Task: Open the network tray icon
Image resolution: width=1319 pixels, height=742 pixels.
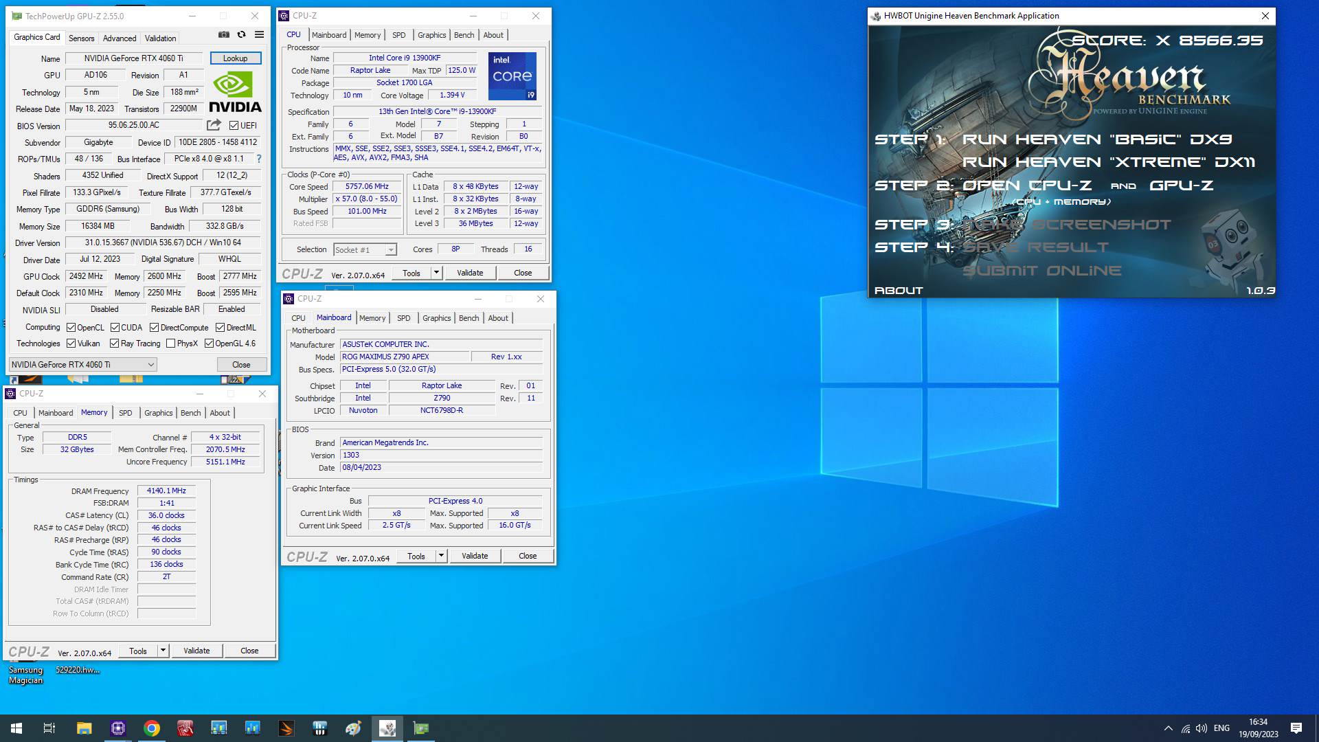Action: click(1185, 728)
